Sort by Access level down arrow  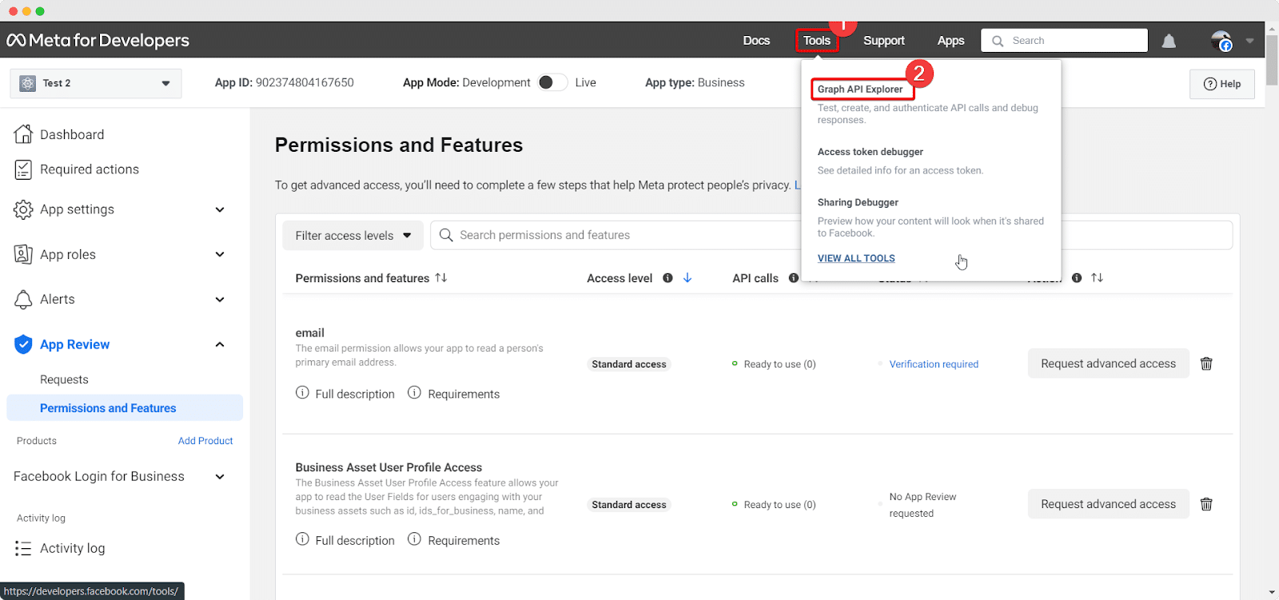(x=687, y=277)
